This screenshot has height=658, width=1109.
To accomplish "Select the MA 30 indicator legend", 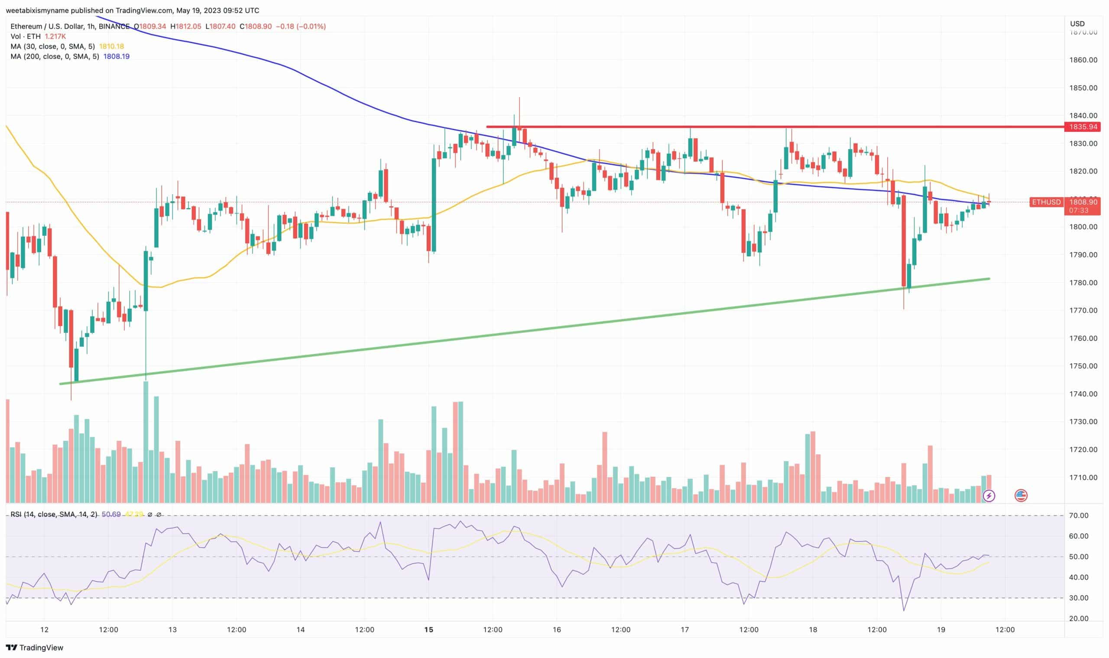I will click(x=53, y=46).
